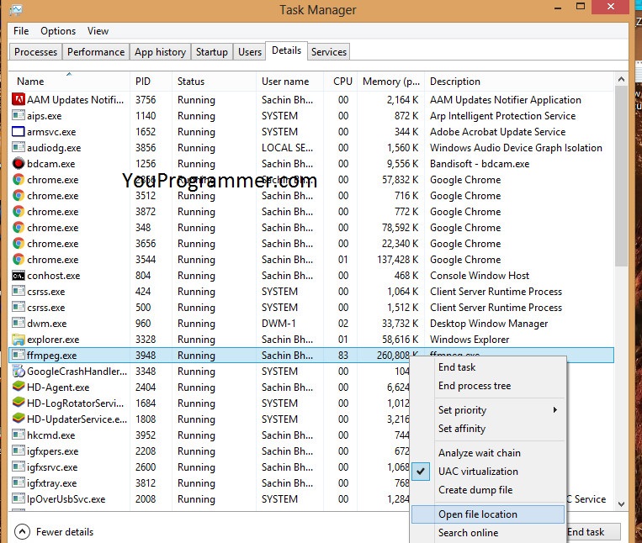Click the bdcam.exe red record icon
This screenshot has height=543, width=642.
click(19, 164)
